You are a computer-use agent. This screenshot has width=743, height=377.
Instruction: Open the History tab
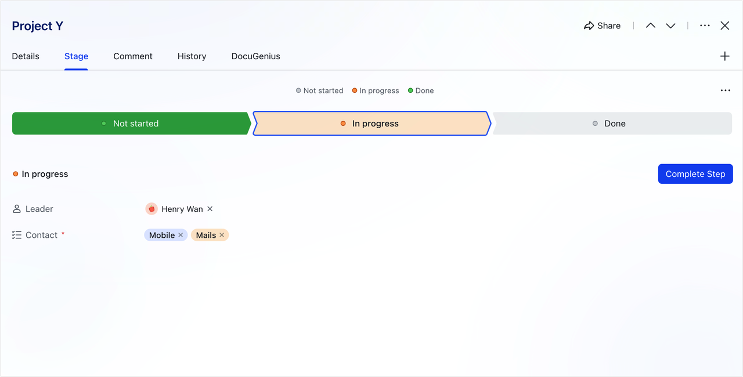coord(192,56)
